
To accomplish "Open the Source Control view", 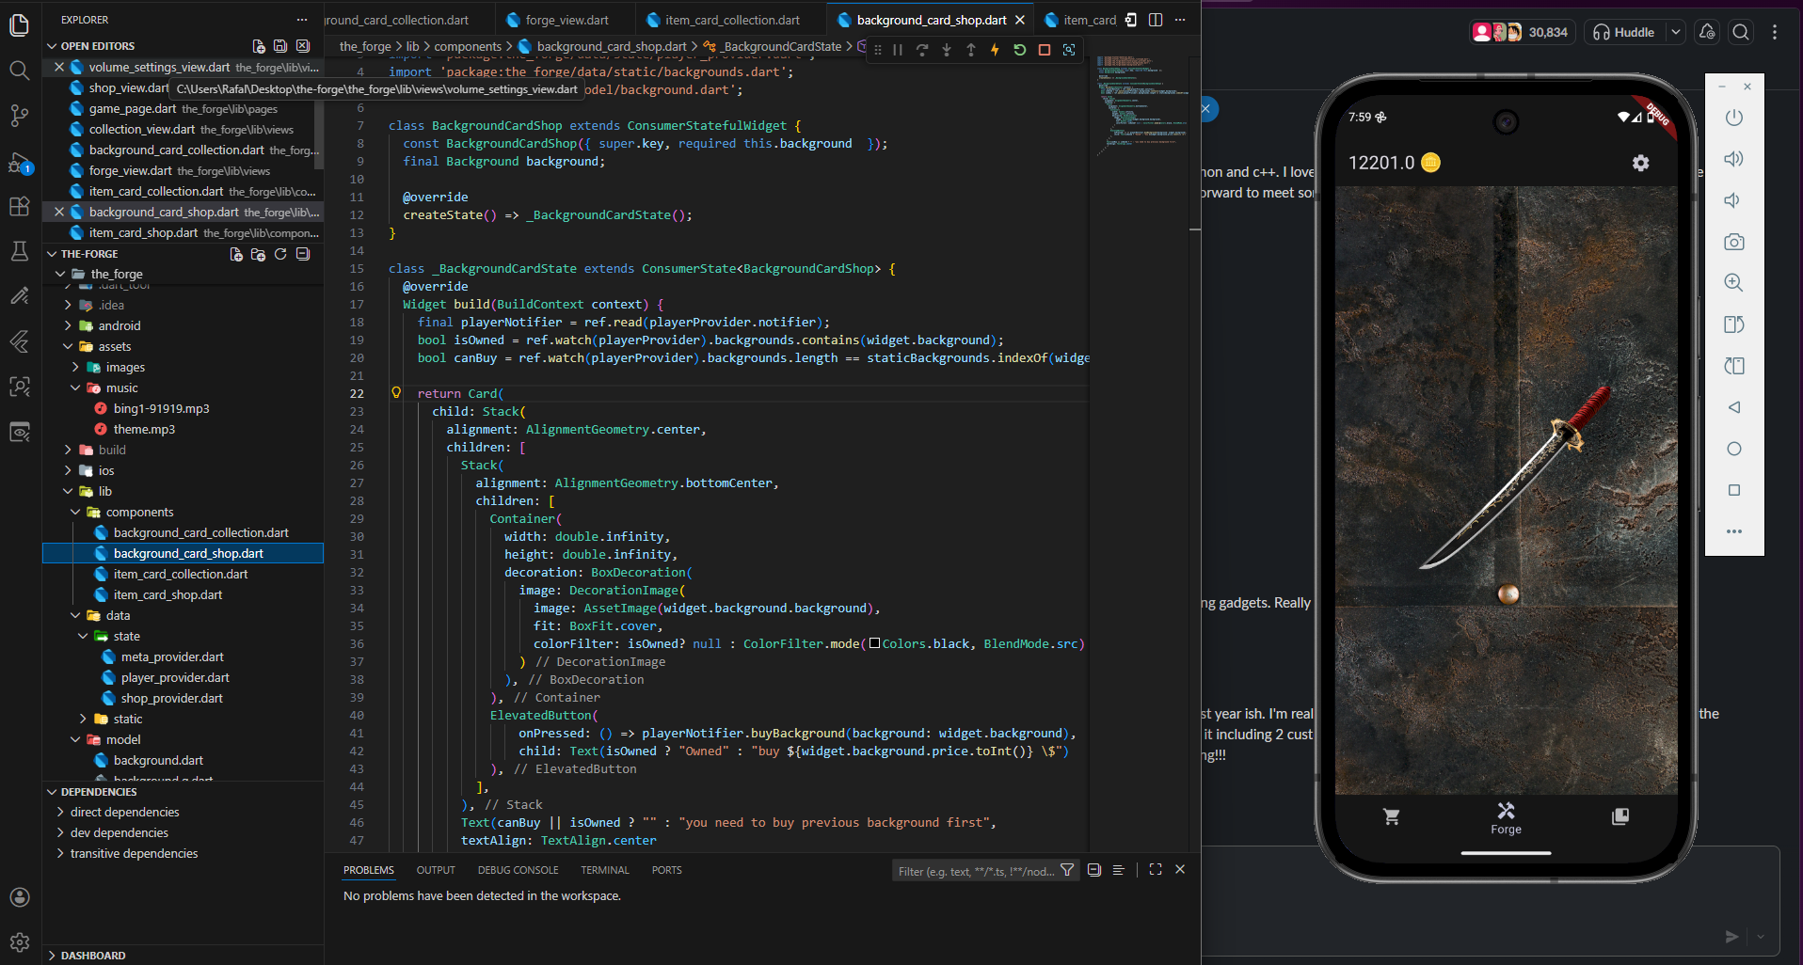I will click(x=19, y=115).
